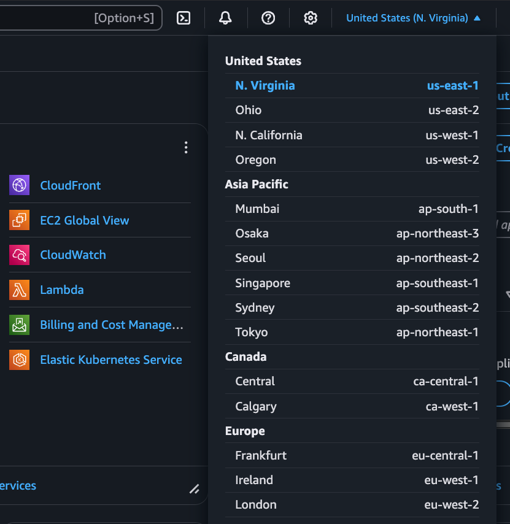510x524 pixels.
Task: Select the Mumbai ap-south-1 region
Action: pos(352,209)
